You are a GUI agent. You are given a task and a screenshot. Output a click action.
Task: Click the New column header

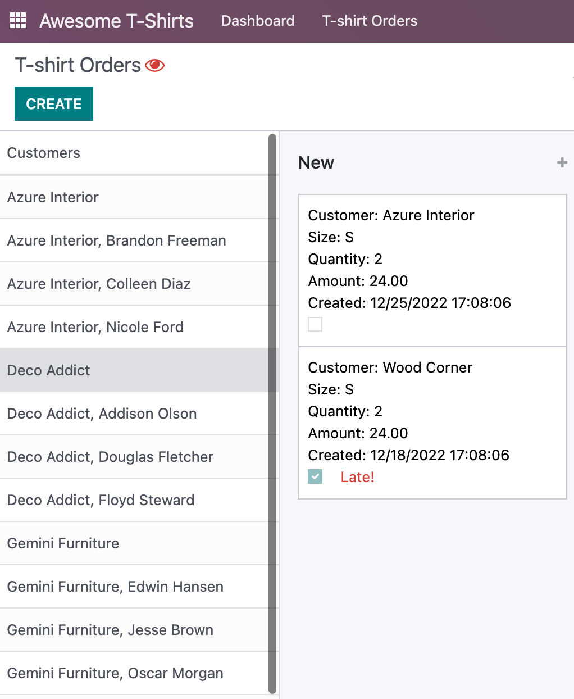coord(316,162)
